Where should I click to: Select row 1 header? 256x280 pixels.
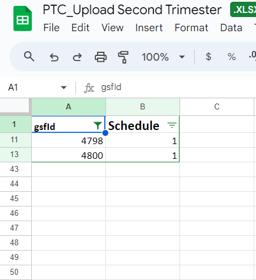click(15, 124)
